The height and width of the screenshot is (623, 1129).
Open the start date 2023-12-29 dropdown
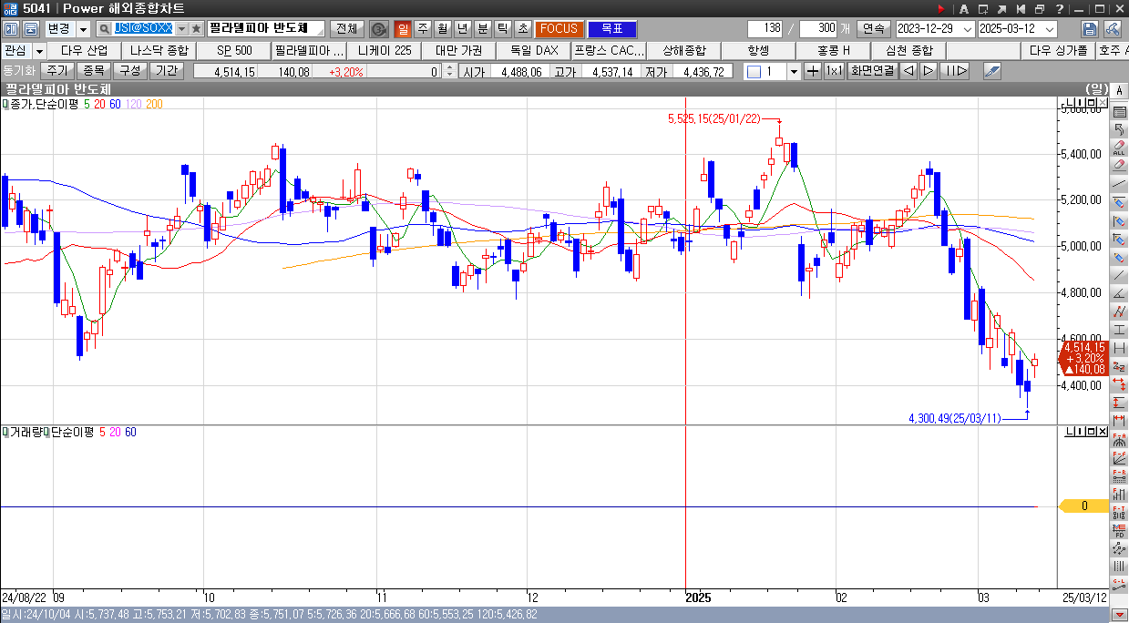tap(967, 29)
